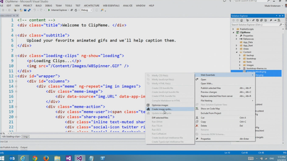
Task: Open Internet Explorer browser target dropdown
Action: point(69,10)
